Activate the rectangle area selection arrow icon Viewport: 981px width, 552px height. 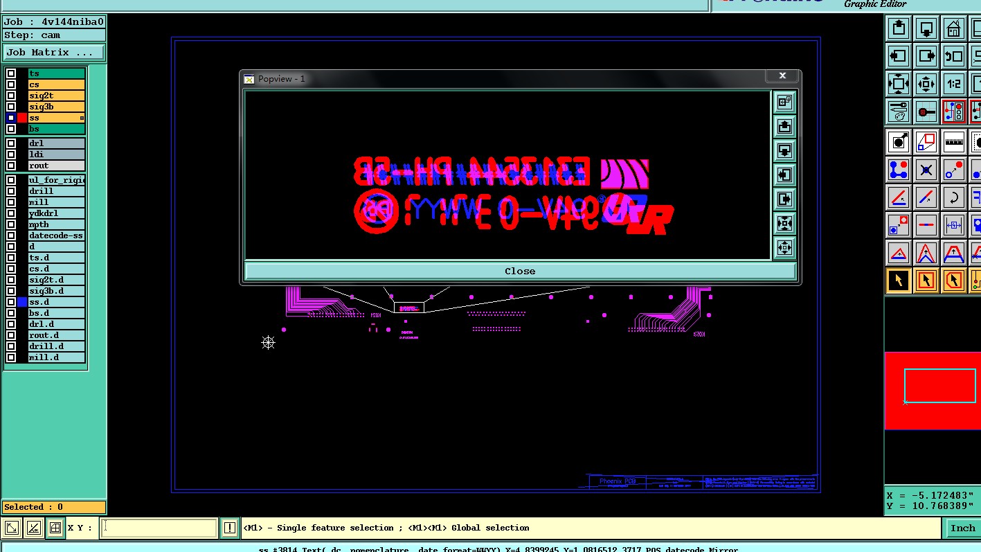tap(926, 281)
